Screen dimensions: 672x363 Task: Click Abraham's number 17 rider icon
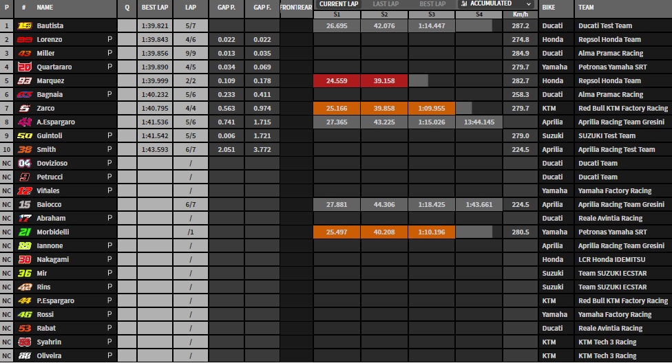tap(24, 218)
